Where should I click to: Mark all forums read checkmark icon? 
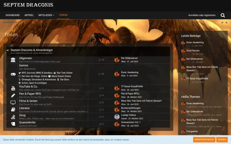[x=222, y=23]
